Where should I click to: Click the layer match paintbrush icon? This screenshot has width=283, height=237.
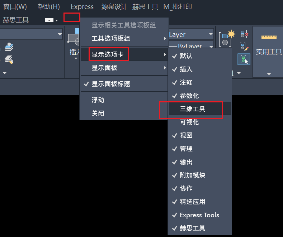[x=9, y=60]
